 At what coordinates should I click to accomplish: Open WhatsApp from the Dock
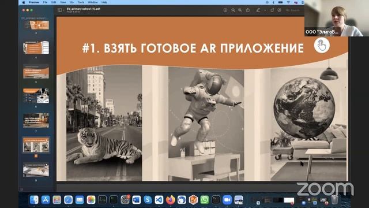[204, 200]
